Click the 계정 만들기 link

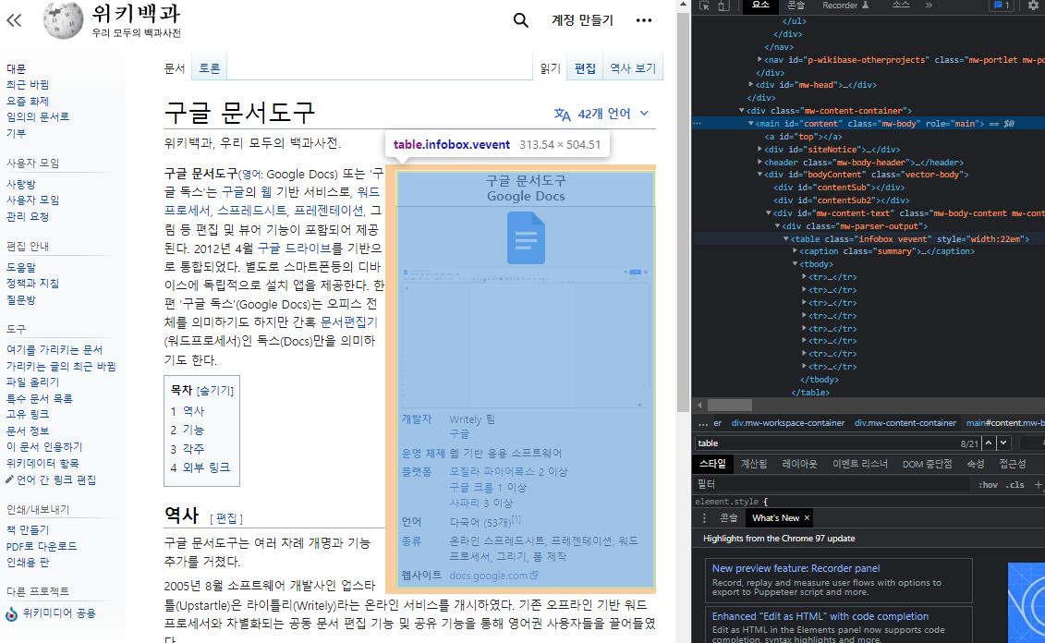[582, 20]
